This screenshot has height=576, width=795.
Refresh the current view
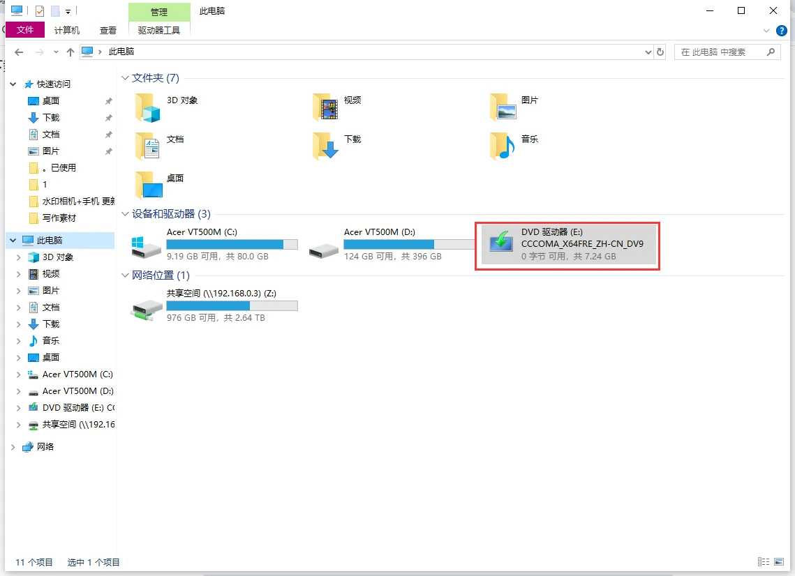coord(660,52)
